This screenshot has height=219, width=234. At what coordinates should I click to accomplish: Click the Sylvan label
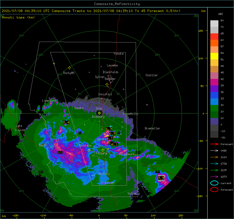coord(100,77)
